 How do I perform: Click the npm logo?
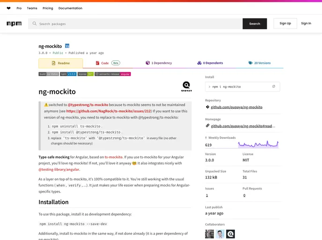pyautogui.click(x=14, y=23)
